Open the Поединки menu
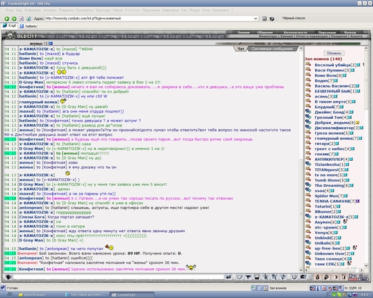The height and width of the screenshot is (298, 373). [66, 10]
